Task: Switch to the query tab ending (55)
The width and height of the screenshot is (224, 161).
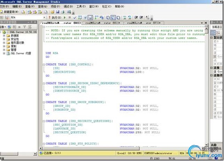Action: coord(103,23)
